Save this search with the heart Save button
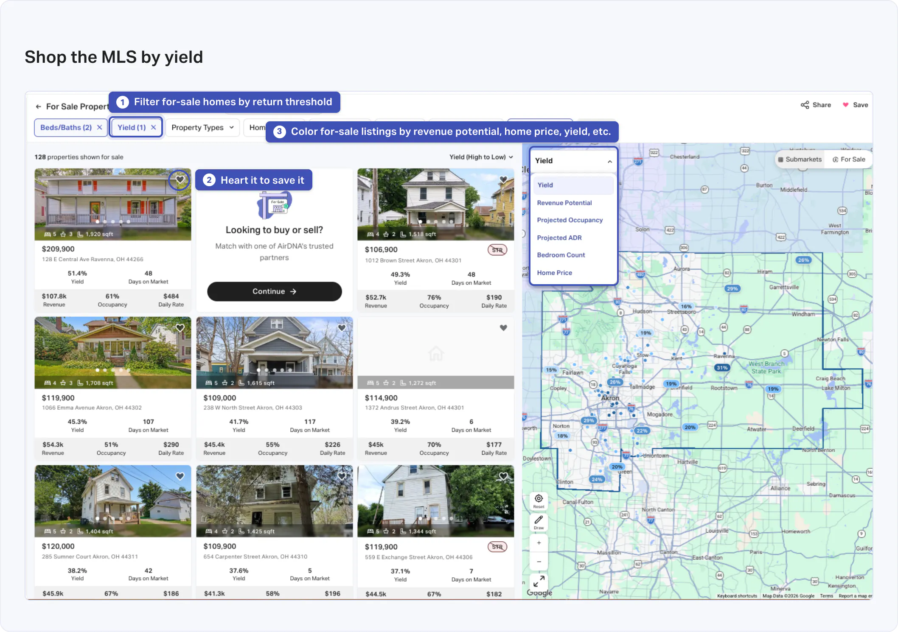The image size is (898, 632). coord(855,105)
